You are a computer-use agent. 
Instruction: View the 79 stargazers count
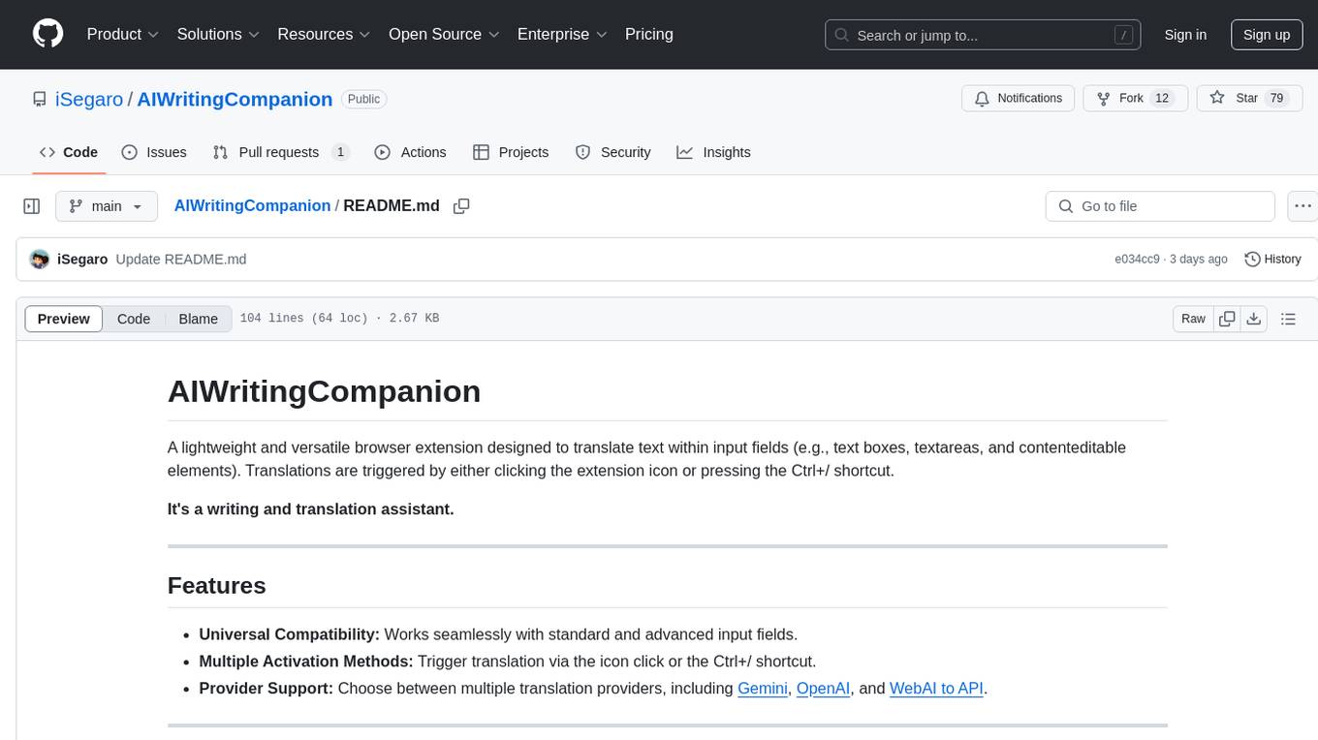(x=1276, y=99)
